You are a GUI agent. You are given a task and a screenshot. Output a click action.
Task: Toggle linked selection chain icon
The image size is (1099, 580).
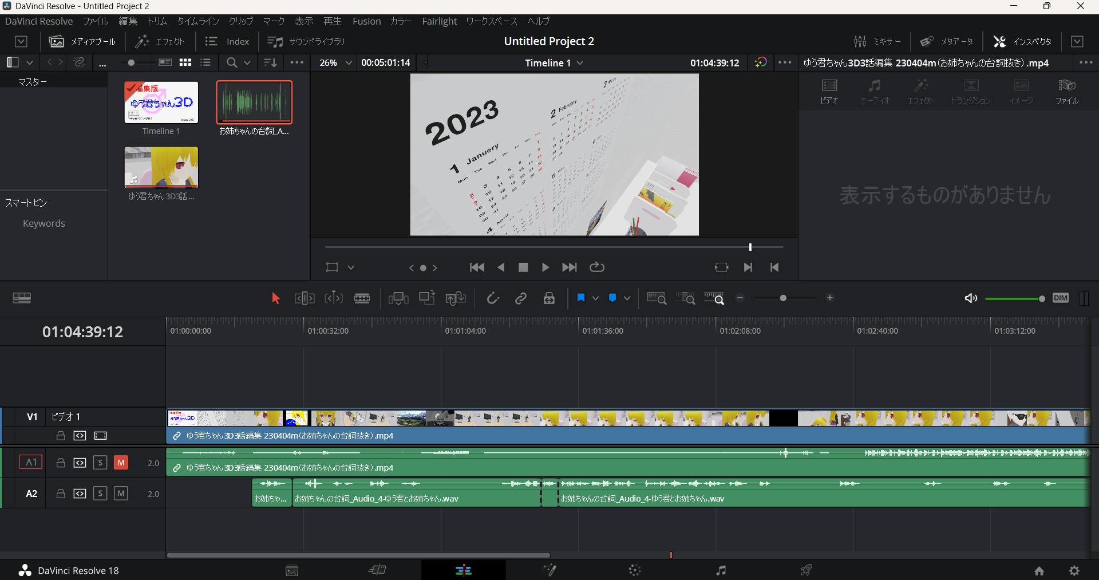point(521,298)
